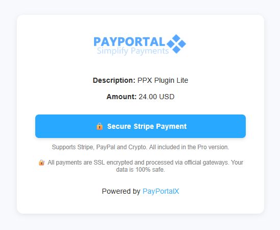This screenshot has width=280, height=230.
Task: Click the padlock icon on the Stripe button
Action: pos(100,126)
